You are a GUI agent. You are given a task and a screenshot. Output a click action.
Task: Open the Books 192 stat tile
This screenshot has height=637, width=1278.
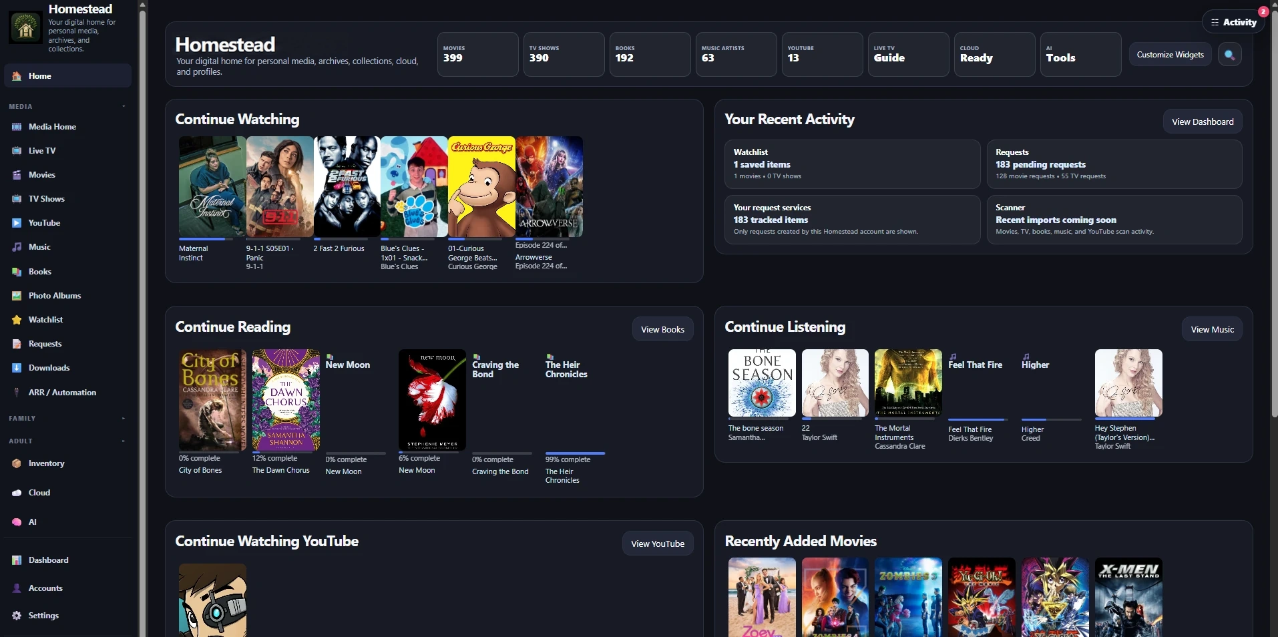(x=650, y=54)
